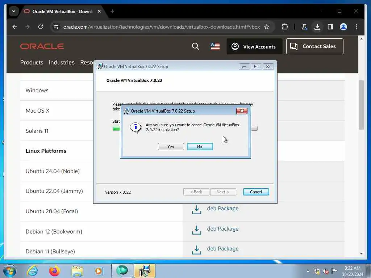Open Oracle site search

[x=195, y=46]
